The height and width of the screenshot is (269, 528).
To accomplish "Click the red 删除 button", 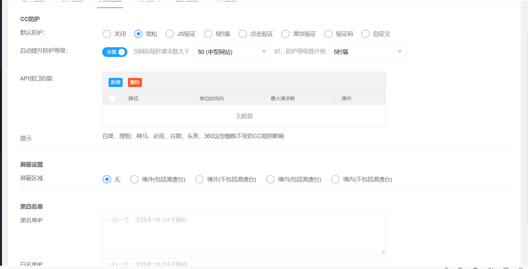I will tap(135, 82).
